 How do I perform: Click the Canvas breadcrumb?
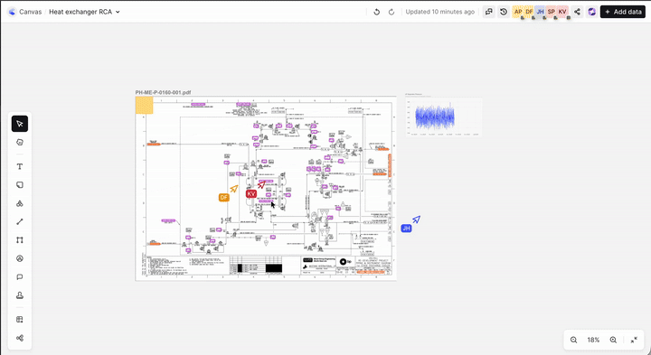(31, 12)
